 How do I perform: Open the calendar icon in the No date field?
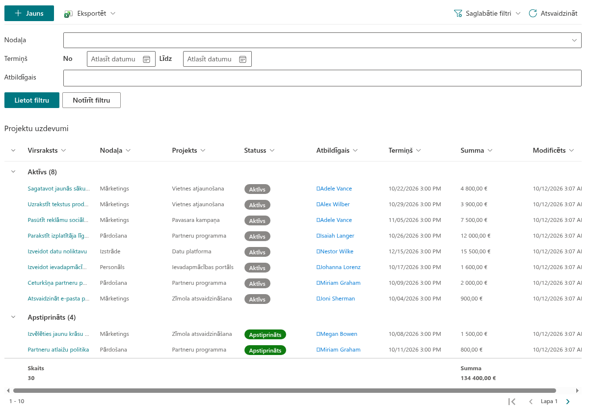pos(146,59)
